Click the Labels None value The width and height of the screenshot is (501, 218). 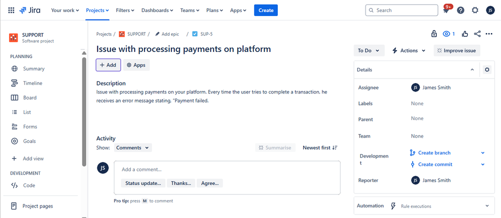pyautogui.click(x=417, y=103)
